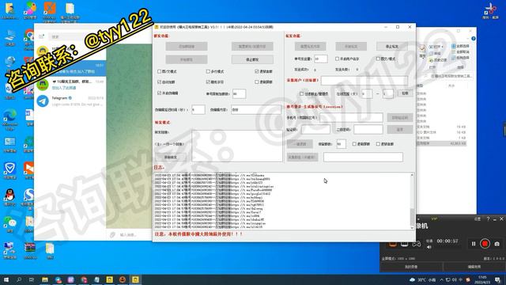Click 全部取消 in File Explorer ribbon
Viewport: 506px width, 285px height.
pos(460,51)
